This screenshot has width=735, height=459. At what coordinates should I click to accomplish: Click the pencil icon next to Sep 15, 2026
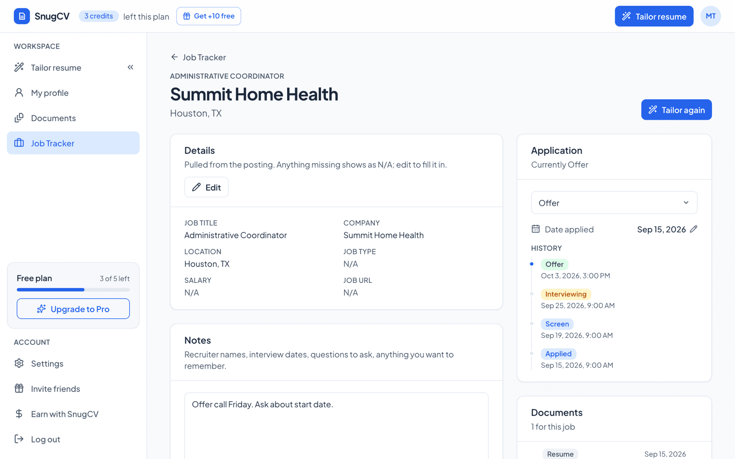pyautogui.click(x=694, y=229)
